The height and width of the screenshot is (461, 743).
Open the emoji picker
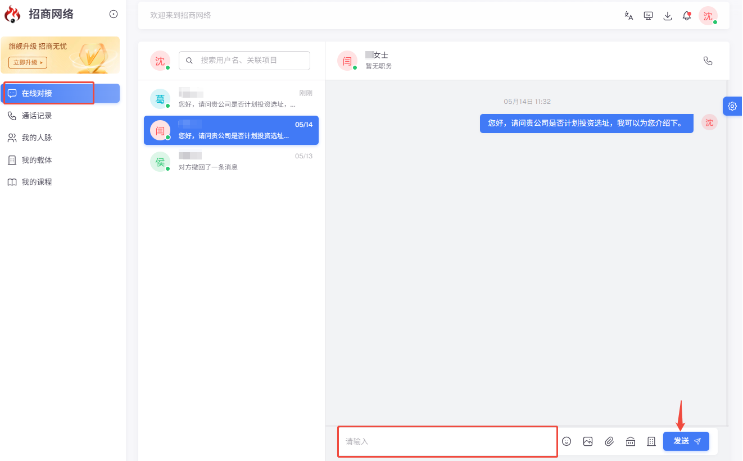coord(567,441)
